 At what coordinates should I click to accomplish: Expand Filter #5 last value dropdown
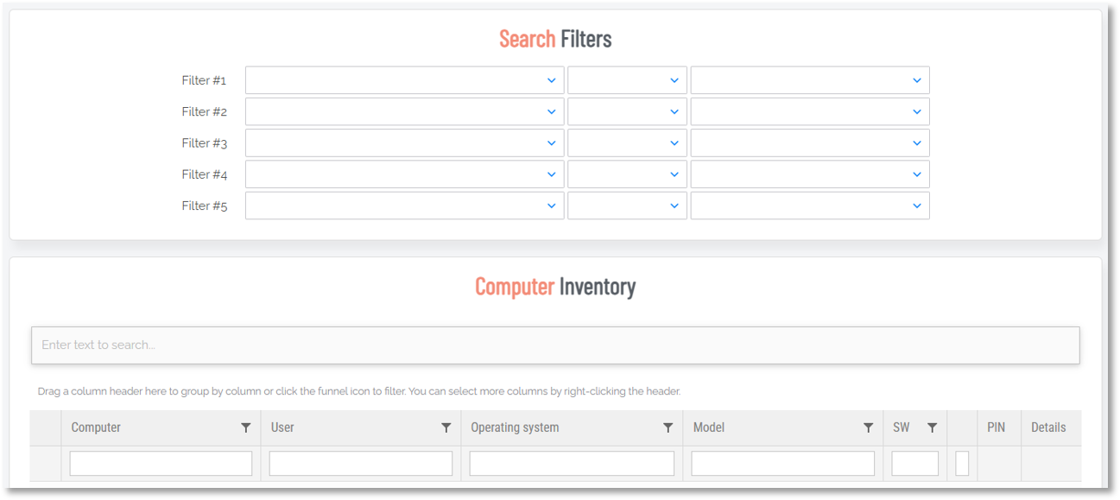coord(809,206)
